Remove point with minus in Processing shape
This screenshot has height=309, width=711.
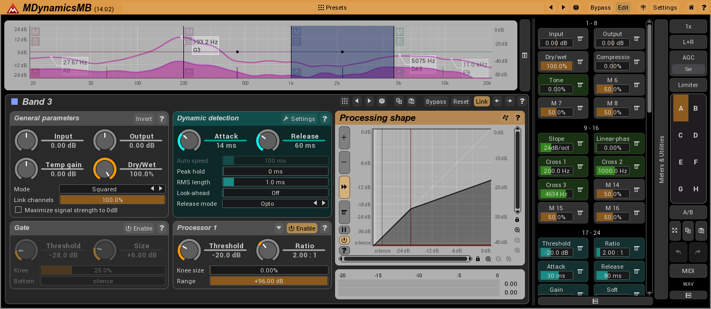344,162
